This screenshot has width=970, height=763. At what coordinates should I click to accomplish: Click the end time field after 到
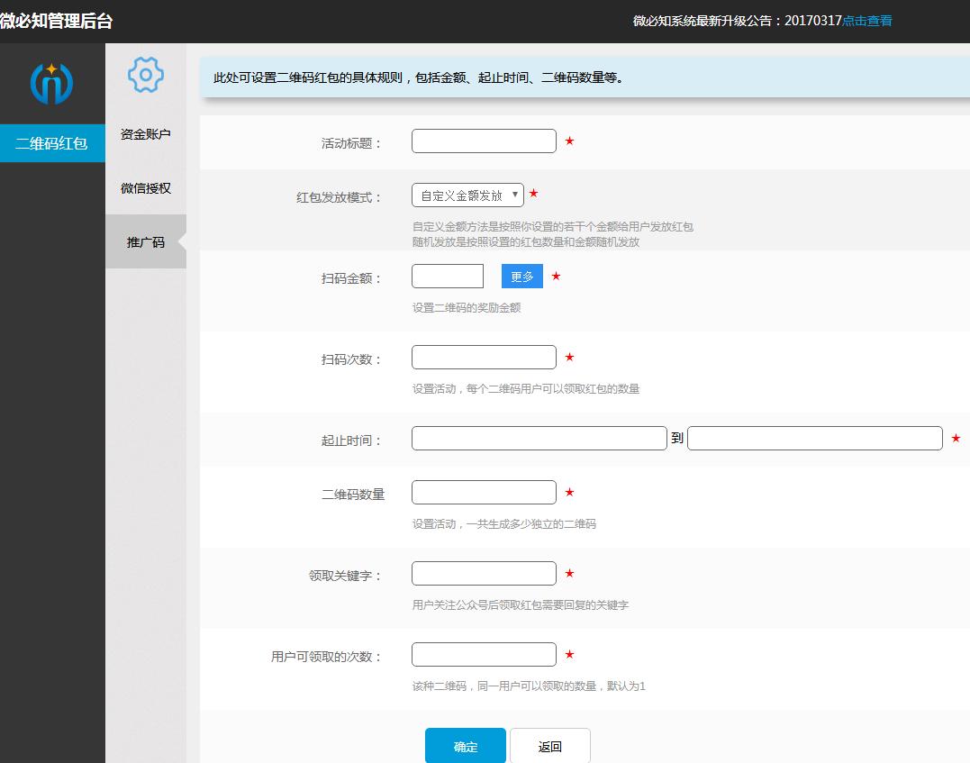tap(814, 438)
